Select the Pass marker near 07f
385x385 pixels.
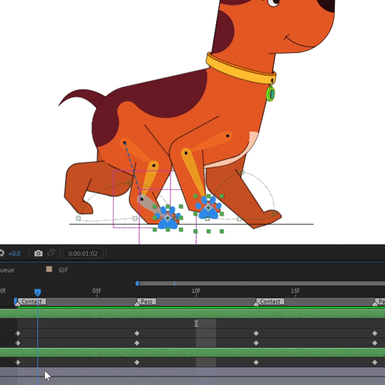pyautogui.click(x=146, y=302)
